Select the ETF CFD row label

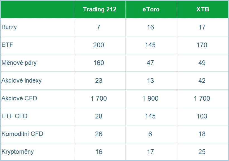(x=15, y=116)
